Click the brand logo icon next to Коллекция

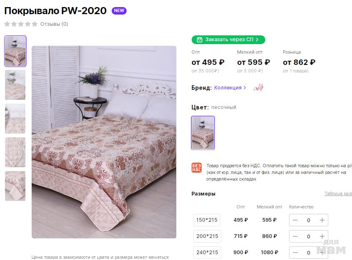point(259,88)
